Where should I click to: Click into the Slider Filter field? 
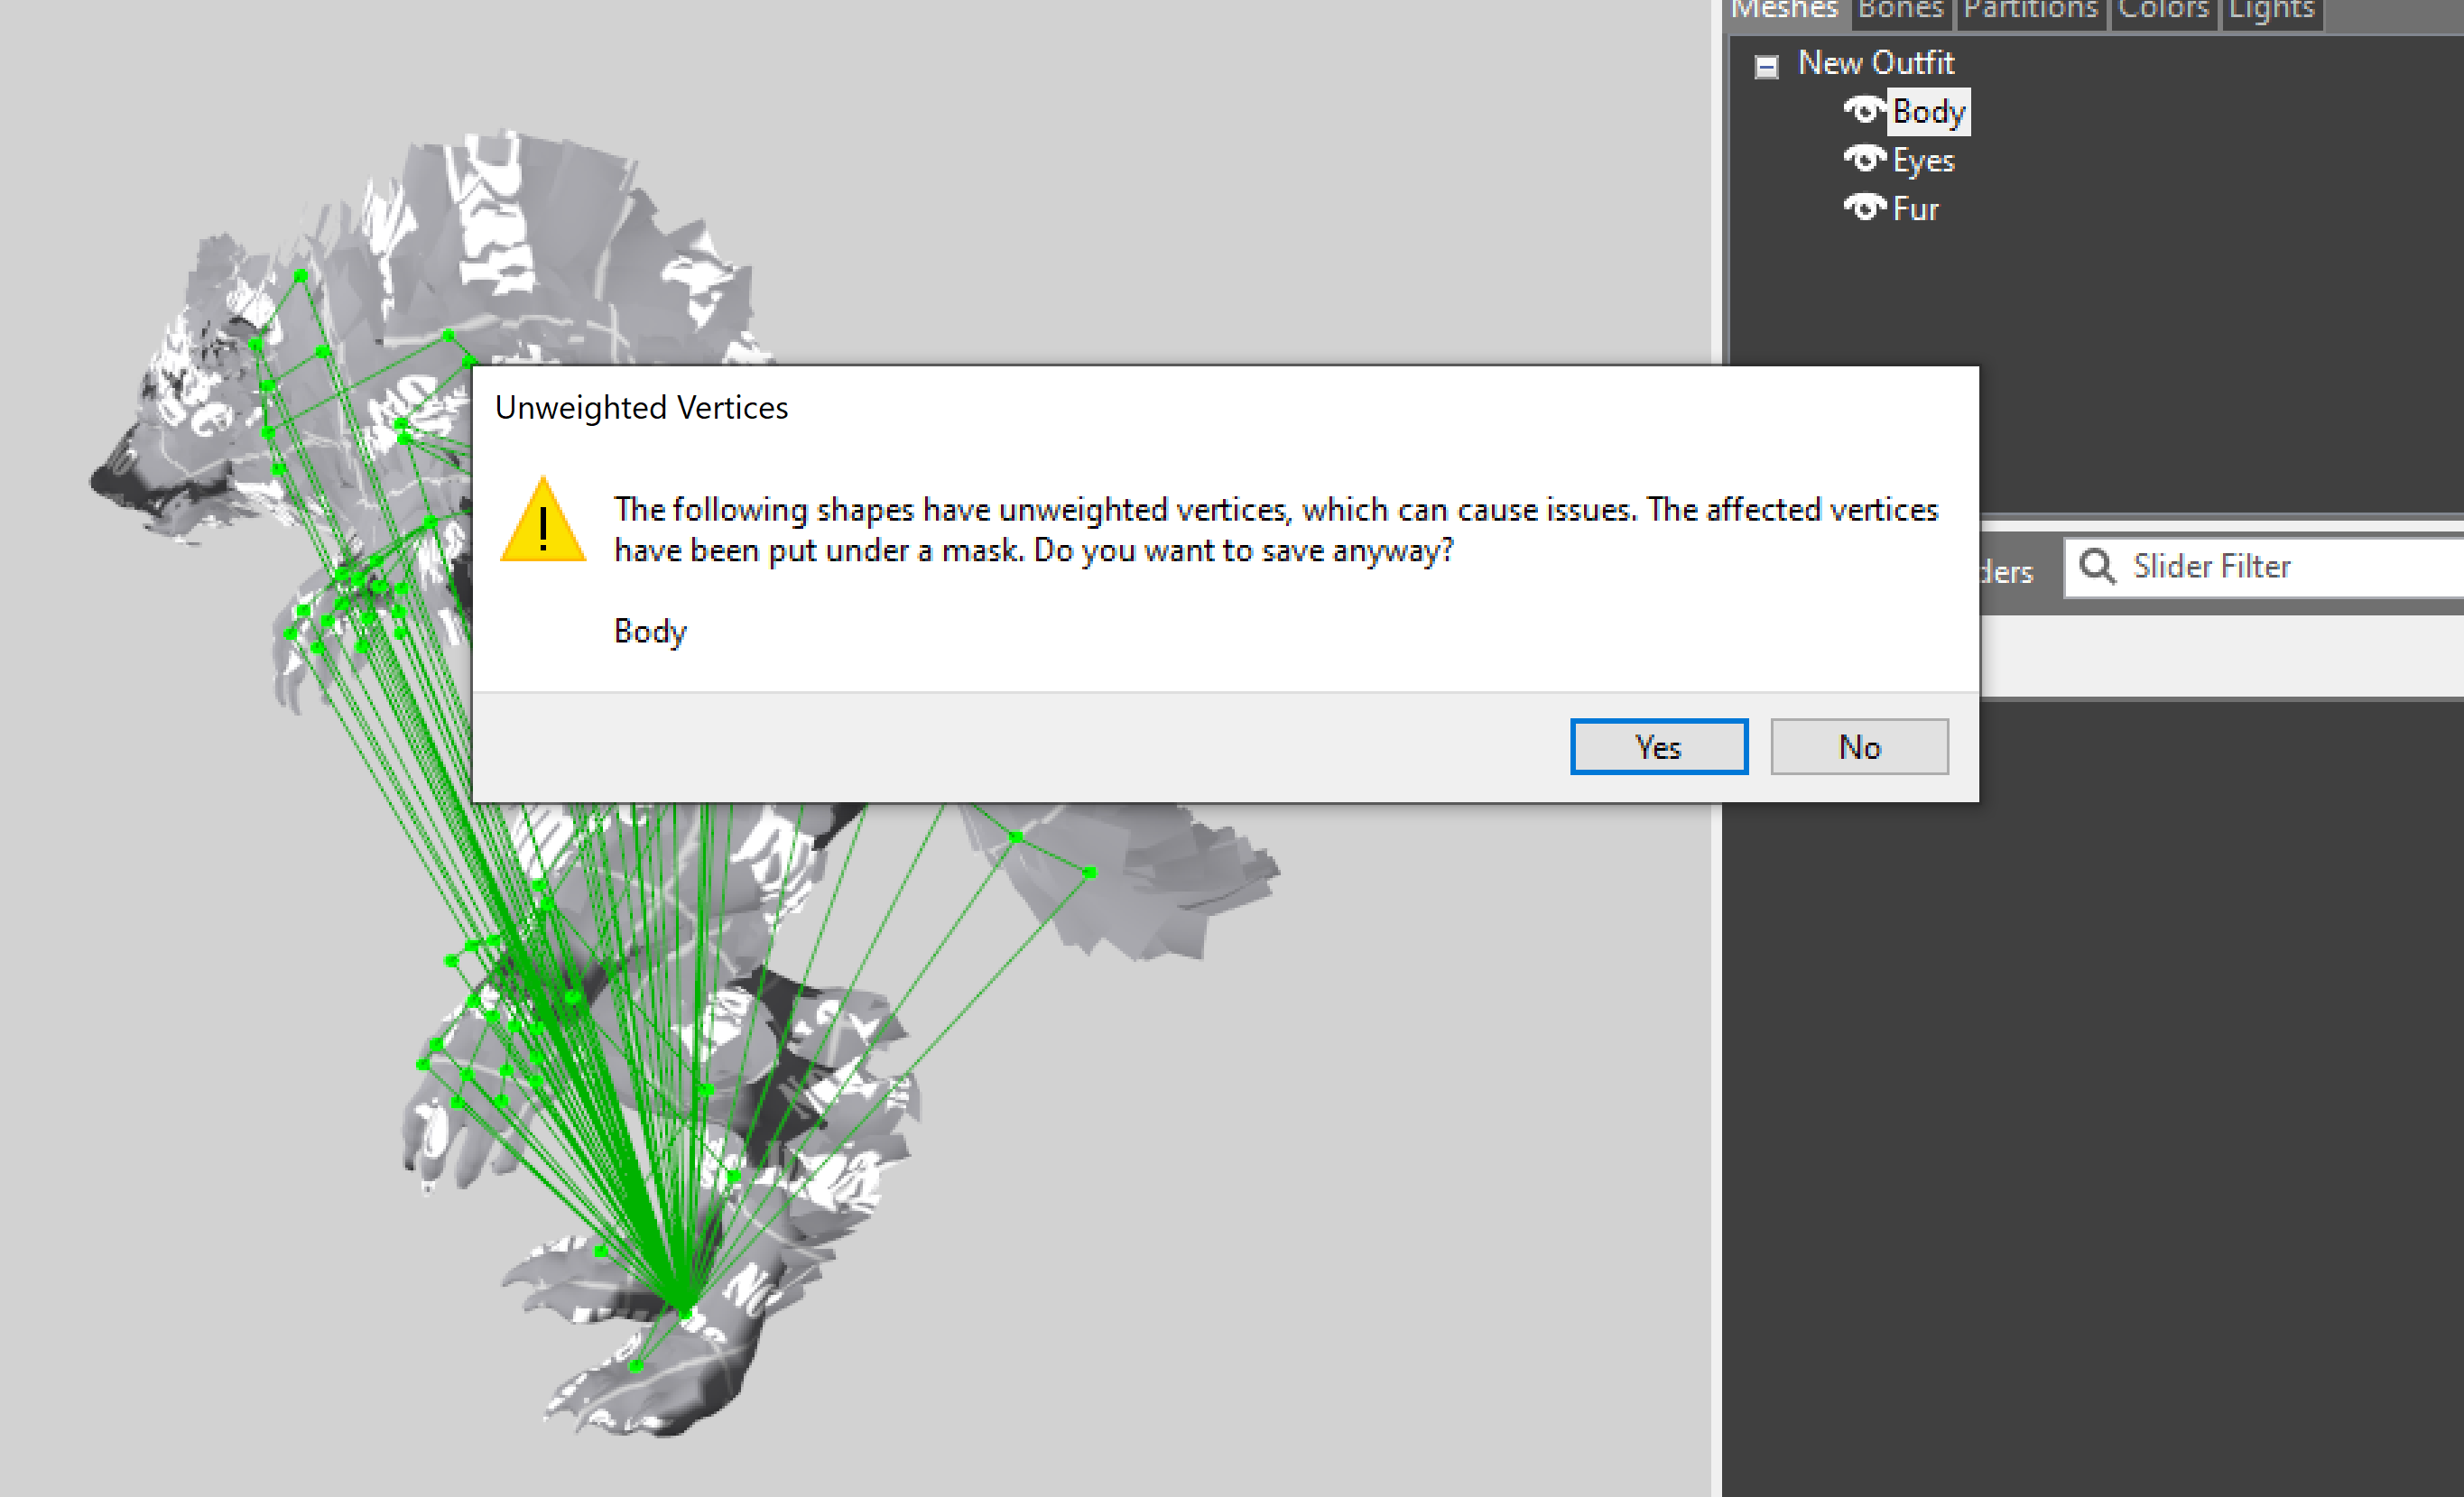tap(2265, 567)
